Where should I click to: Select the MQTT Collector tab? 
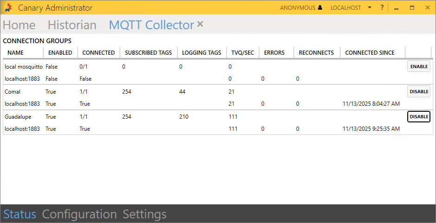[152, 25]
